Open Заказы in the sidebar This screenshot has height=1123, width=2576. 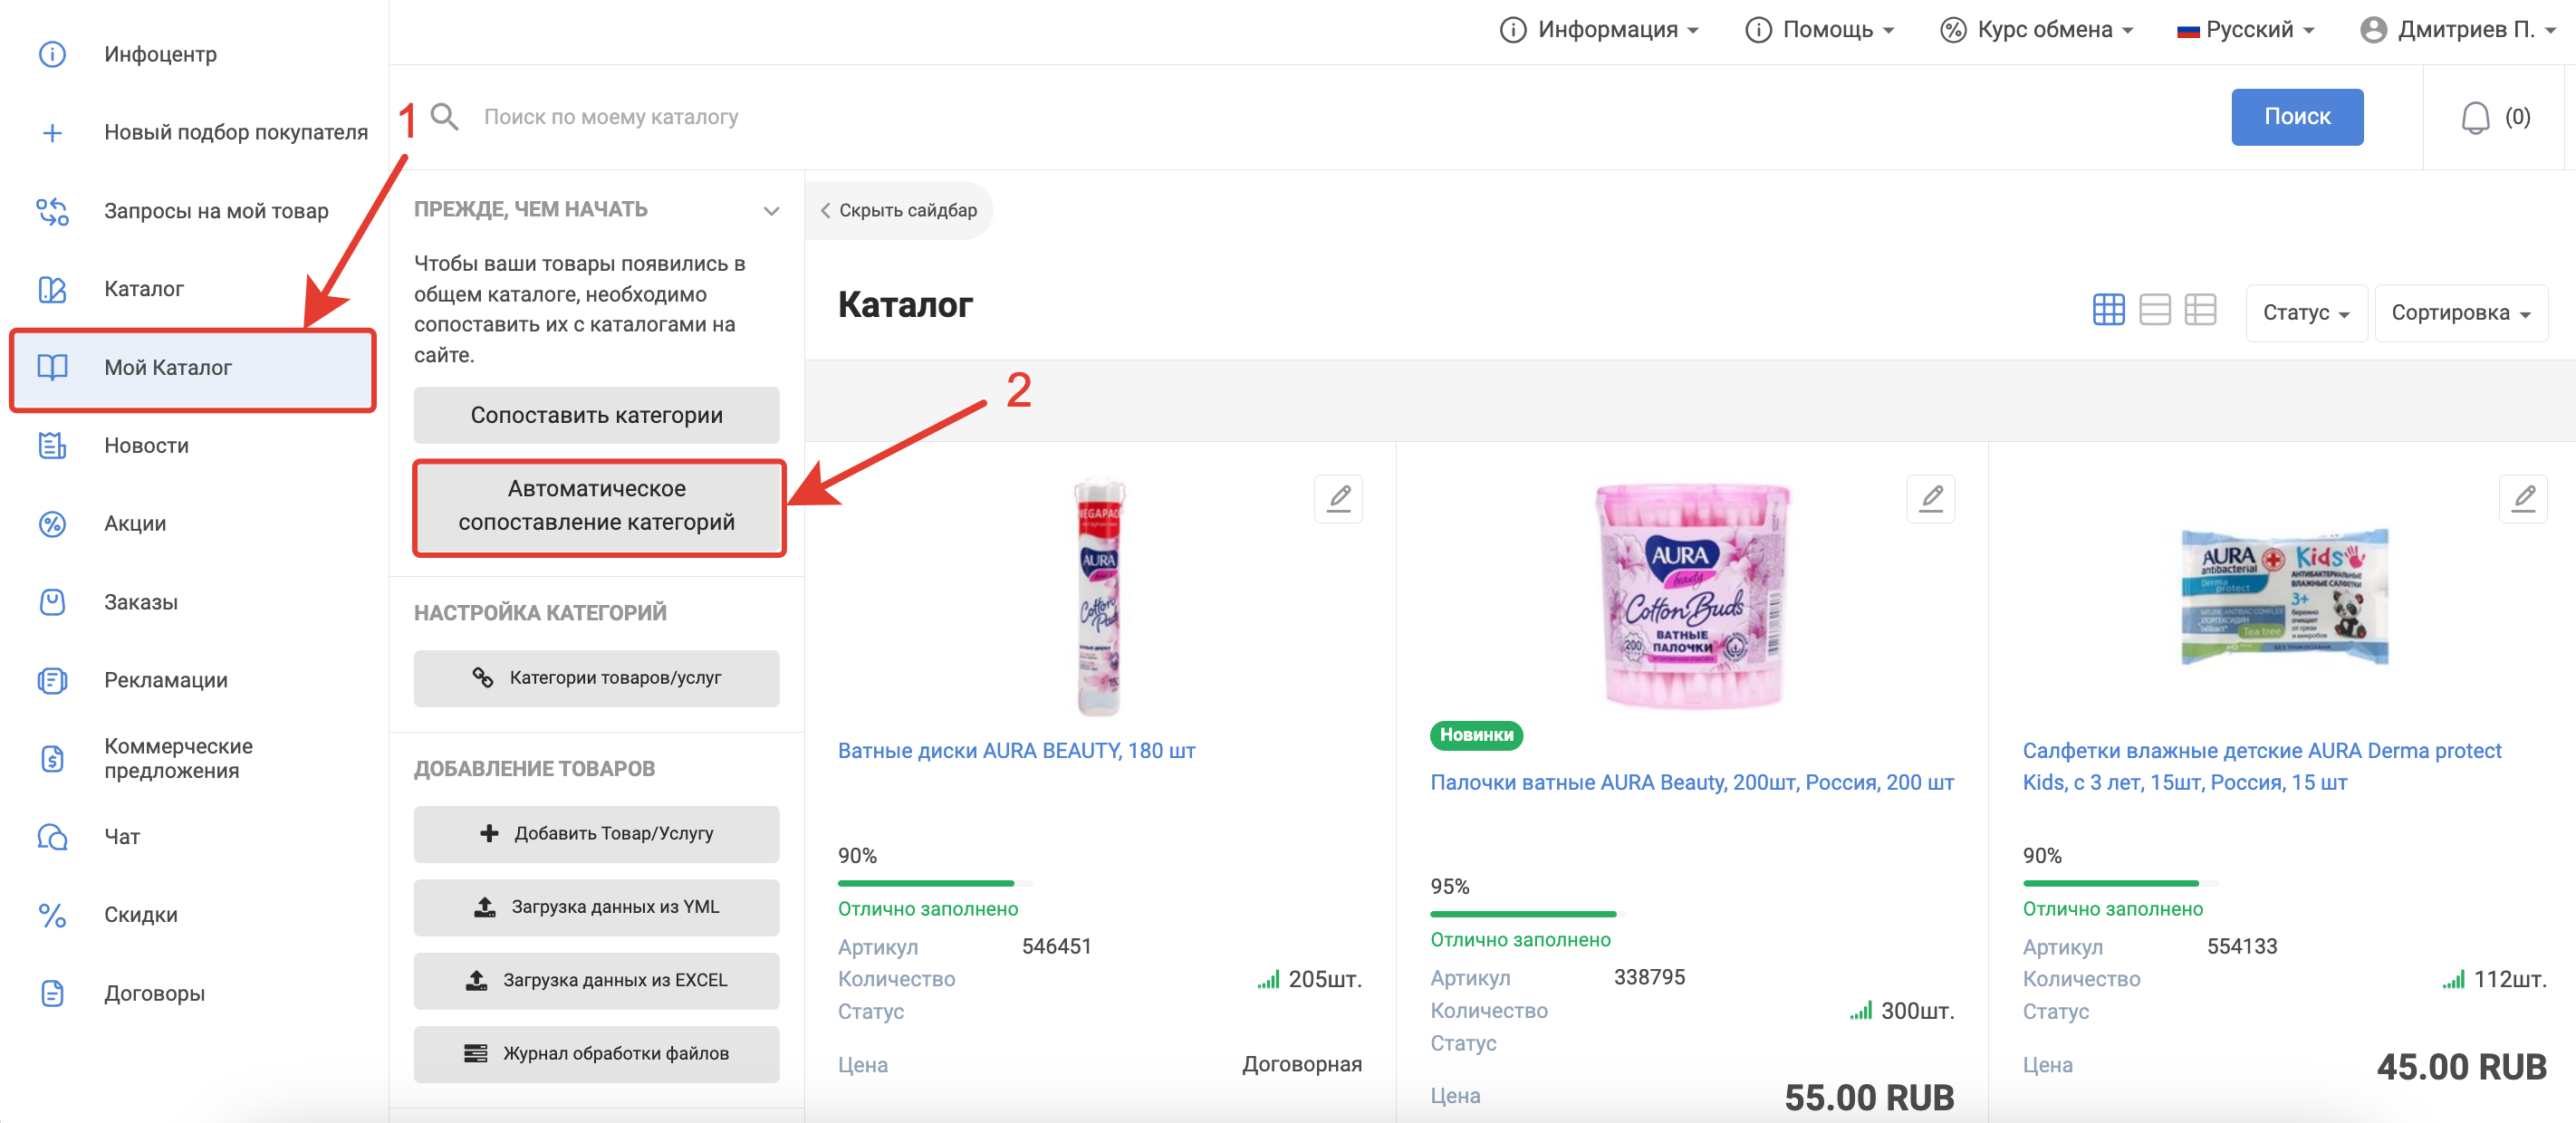click(x=140, y=602)
